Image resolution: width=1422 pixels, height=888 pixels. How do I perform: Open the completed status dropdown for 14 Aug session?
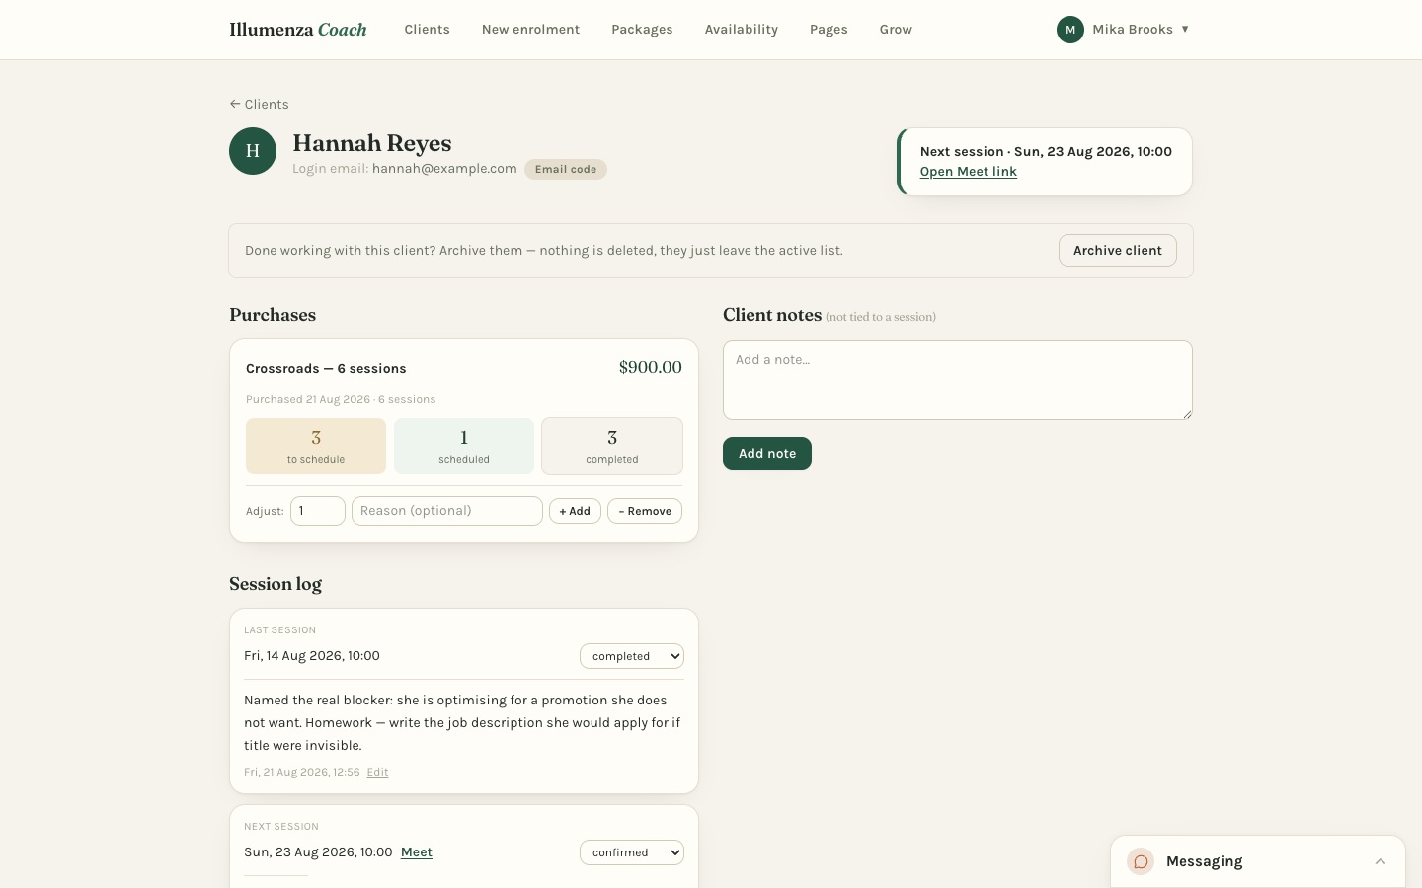click(632, 656)
